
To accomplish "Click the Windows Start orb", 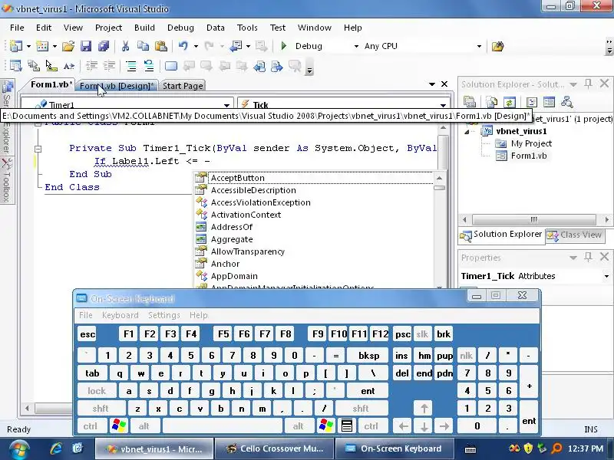I will [18, 449].
